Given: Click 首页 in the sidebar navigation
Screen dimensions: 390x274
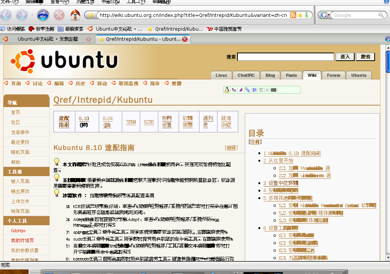Looking at the screenshot, I should point(15,112).
